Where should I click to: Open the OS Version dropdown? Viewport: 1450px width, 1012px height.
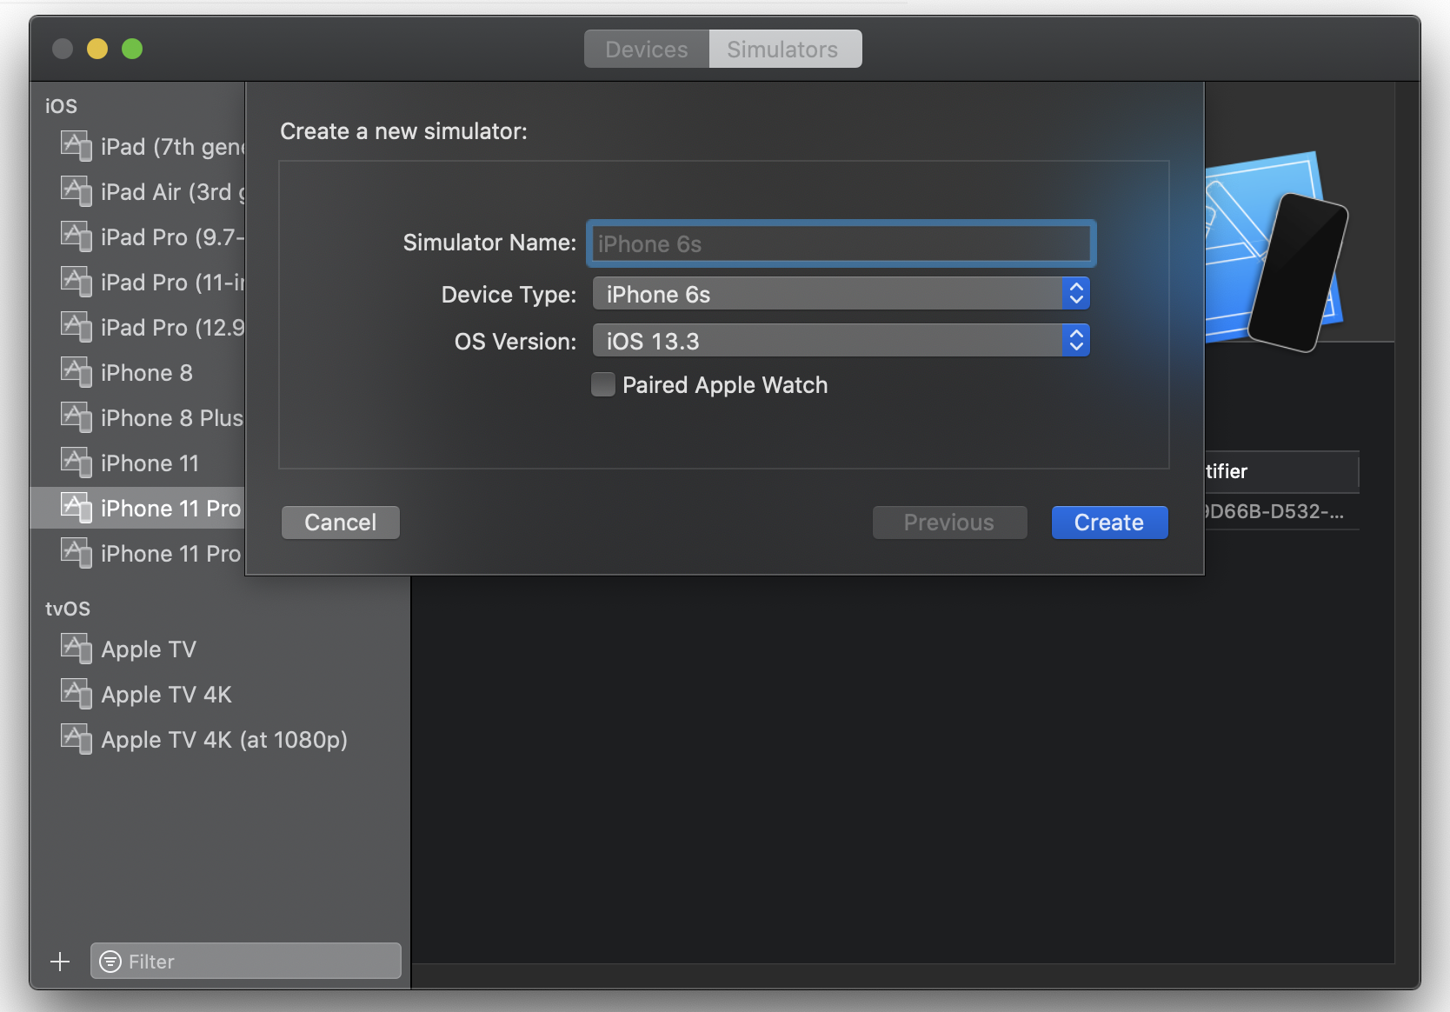[x=841, y=341]
